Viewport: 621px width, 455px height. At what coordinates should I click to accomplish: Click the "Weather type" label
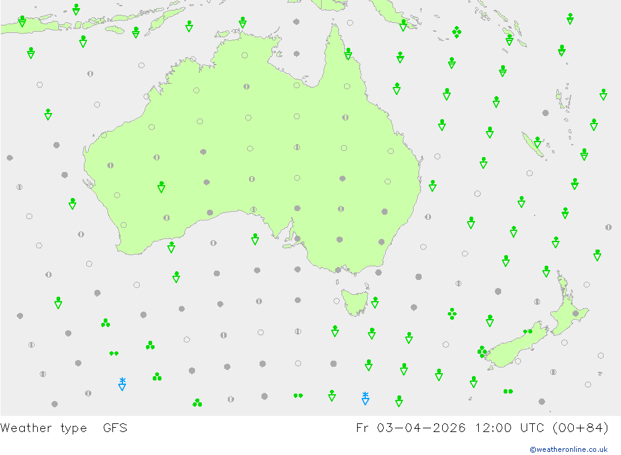pos(43,428)
